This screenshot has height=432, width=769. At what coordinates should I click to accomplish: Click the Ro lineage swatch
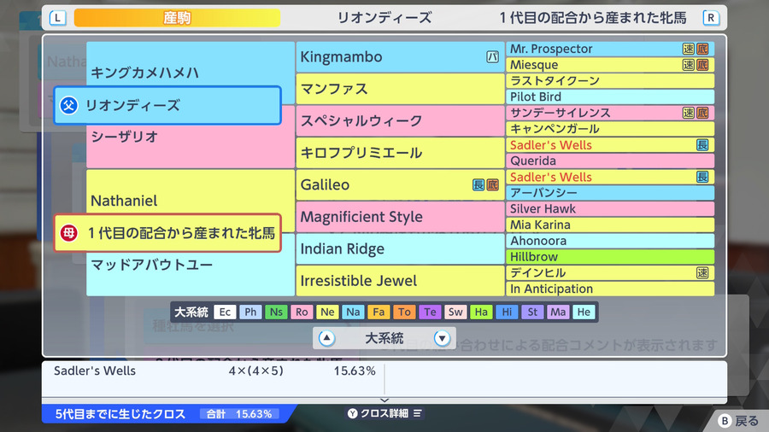pyautogui.click(x=302, y=312)
